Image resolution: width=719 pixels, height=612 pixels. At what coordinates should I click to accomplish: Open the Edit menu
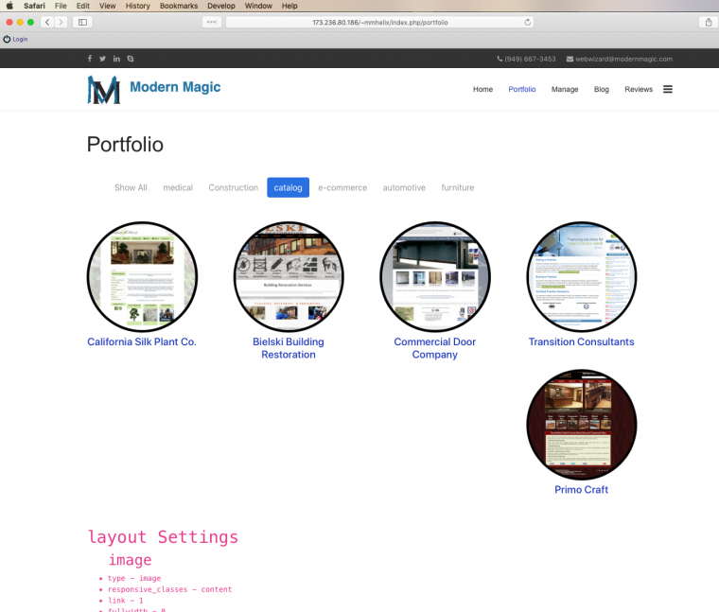(x=83, y=6)
